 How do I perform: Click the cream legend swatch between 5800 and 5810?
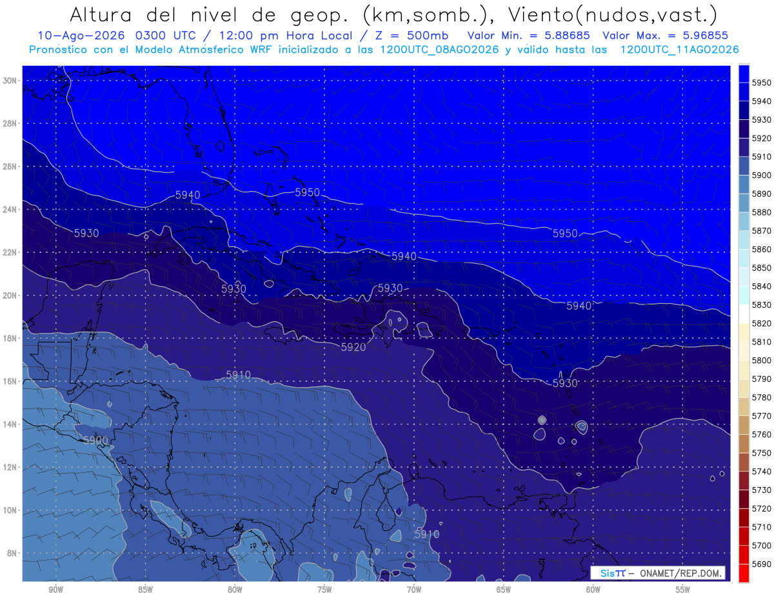744,351
